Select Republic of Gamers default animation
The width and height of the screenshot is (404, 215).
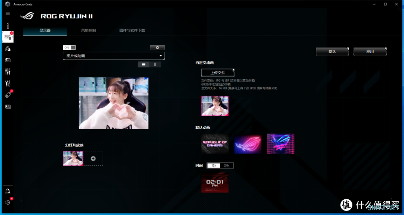[215, 144]
